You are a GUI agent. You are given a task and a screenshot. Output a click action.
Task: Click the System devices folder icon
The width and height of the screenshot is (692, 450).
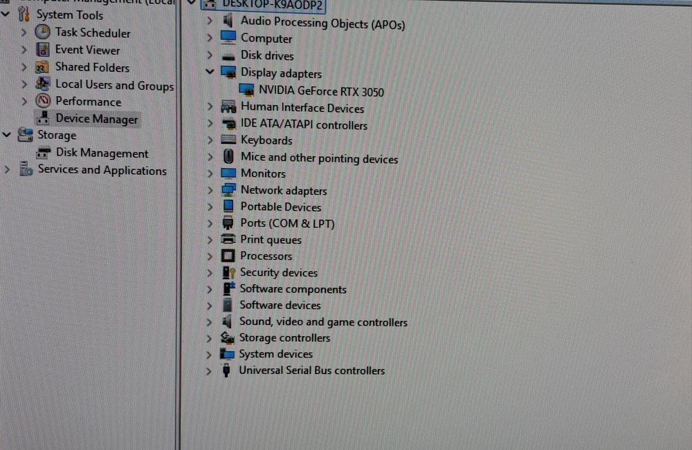click(227, 354)
